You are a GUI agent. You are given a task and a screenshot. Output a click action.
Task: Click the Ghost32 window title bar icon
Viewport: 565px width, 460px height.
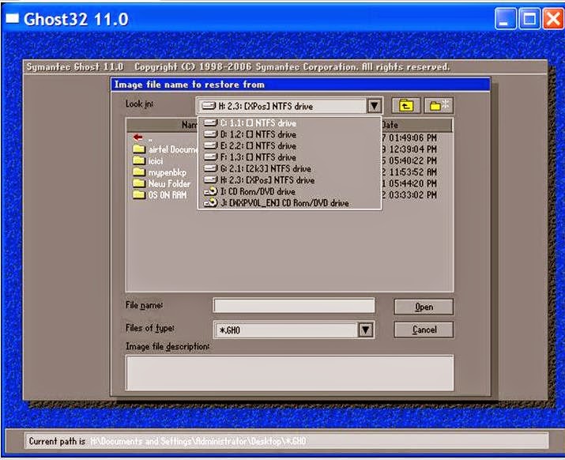click(13, 18)
